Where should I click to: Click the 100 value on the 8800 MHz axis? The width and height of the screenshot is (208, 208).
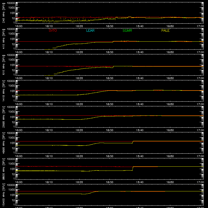(12, 169)
